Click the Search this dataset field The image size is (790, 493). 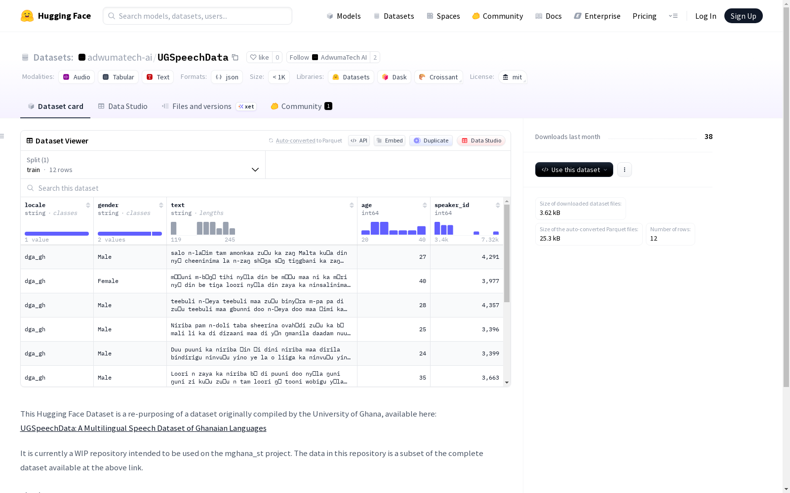coord(266,188)
